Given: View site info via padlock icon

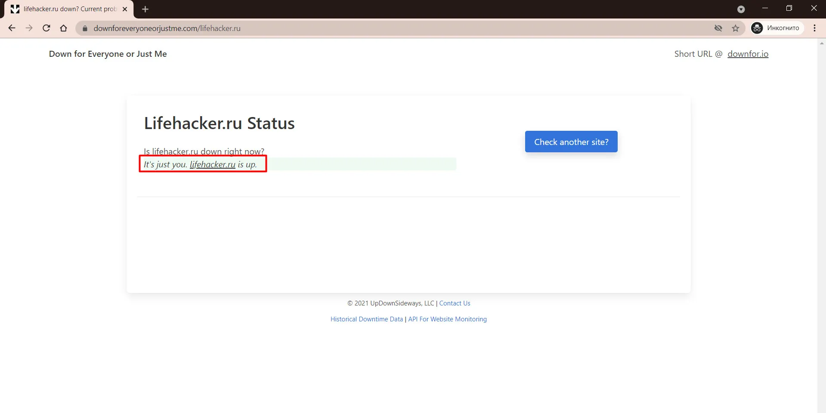Looking at the screenshot, I should 85,28.
